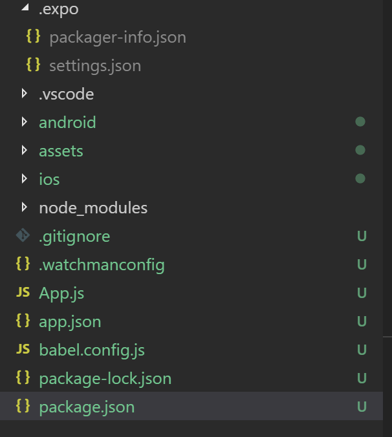Collapse the .expo folder arrow

point(25,7)
